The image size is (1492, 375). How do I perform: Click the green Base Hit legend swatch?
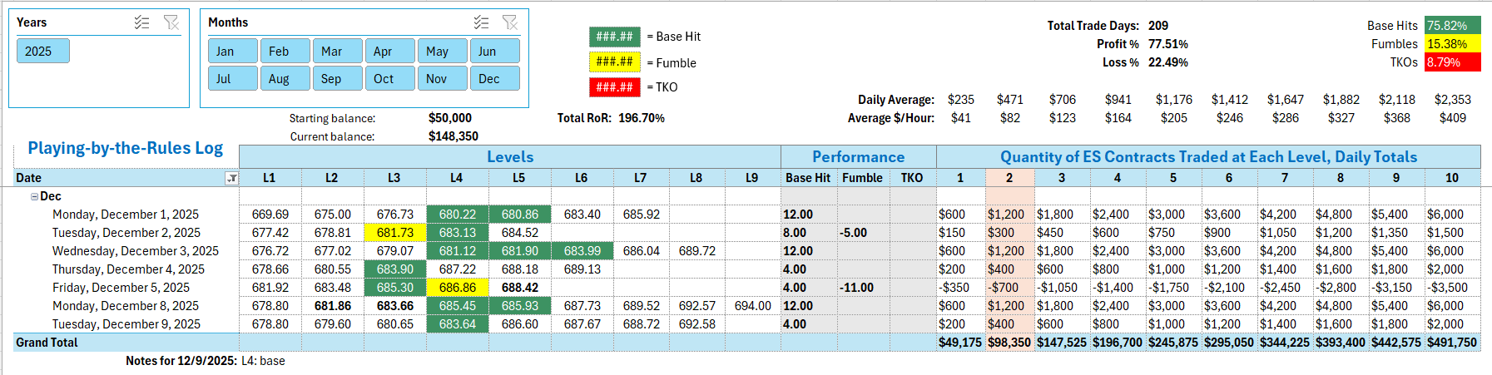point(614,37)
